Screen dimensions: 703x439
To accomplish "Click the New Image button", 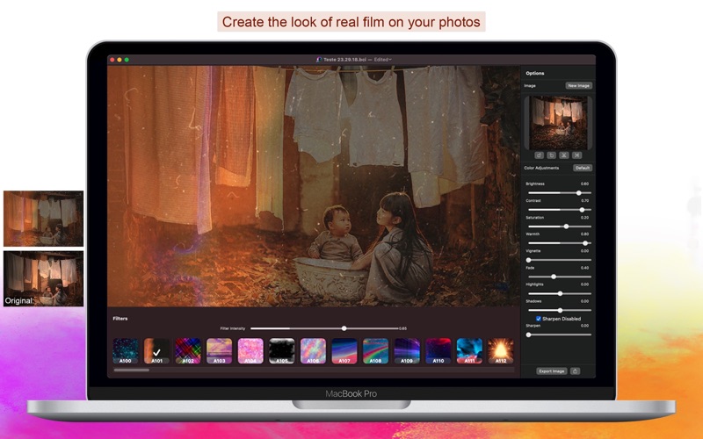I will 578,86.
